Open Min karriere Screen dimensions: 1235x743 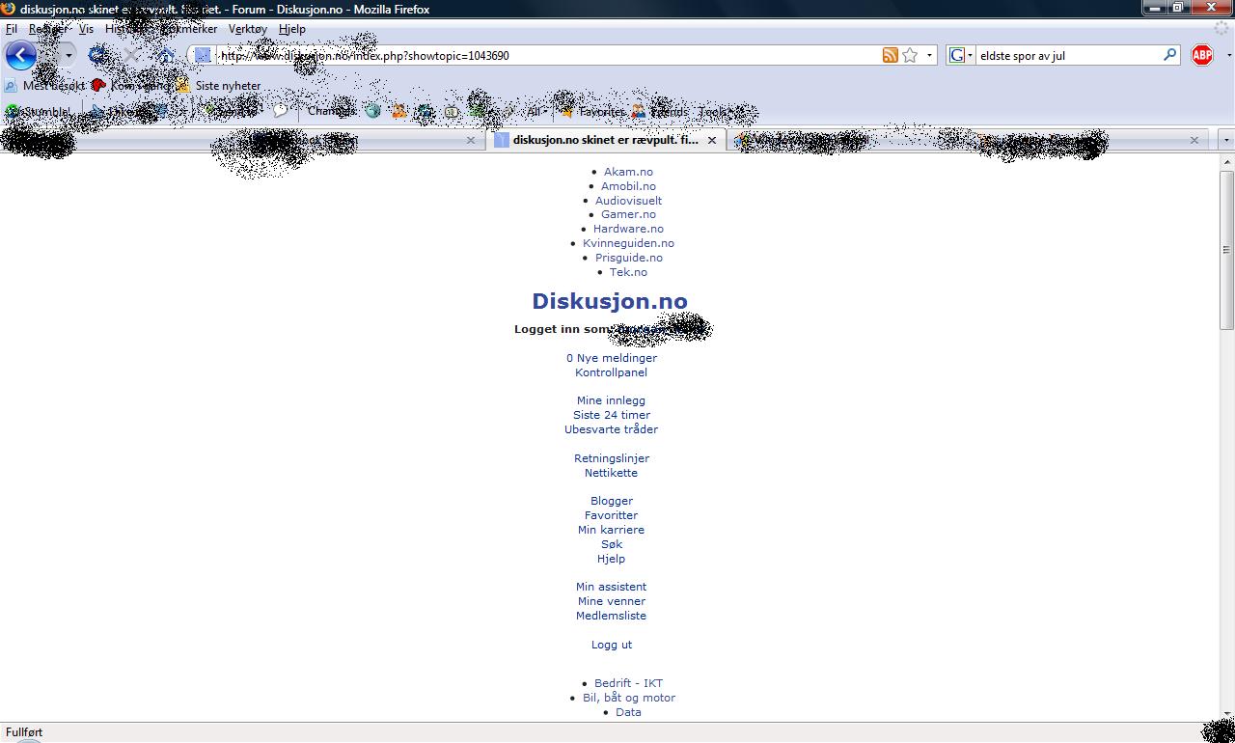click(612, 530)
